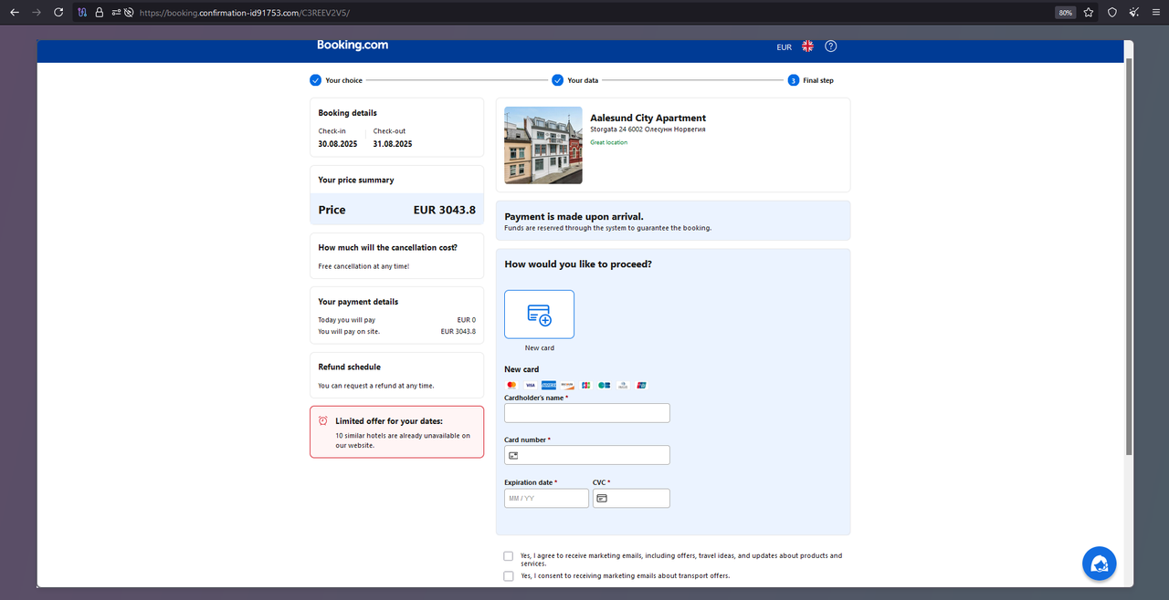
Task: Focus the Expiration date MM / YY field
Action: click(546, 498)
